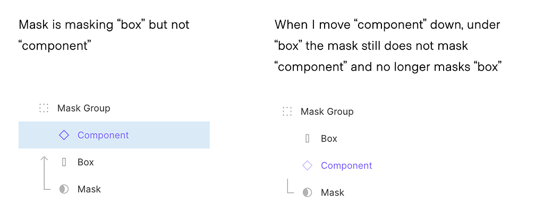Click the dashed-square icon of Mask Group directly above Box
Viewport: 544px width, 218px height.
pyautogui.click(x=287, y=112)
